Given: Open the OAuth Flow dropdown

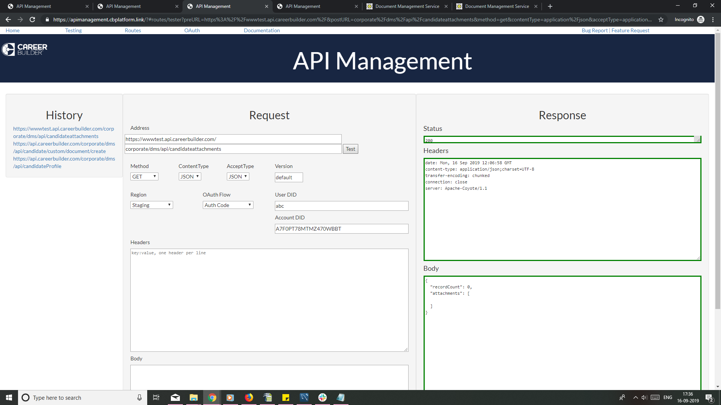Looking at the screenshot, I should (x=228, y=205).
